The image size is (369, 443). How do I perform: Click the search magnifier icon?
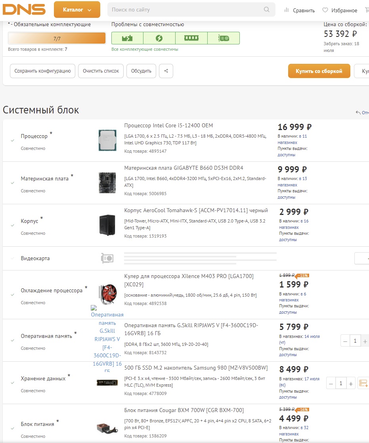click(x=266, y=10)
